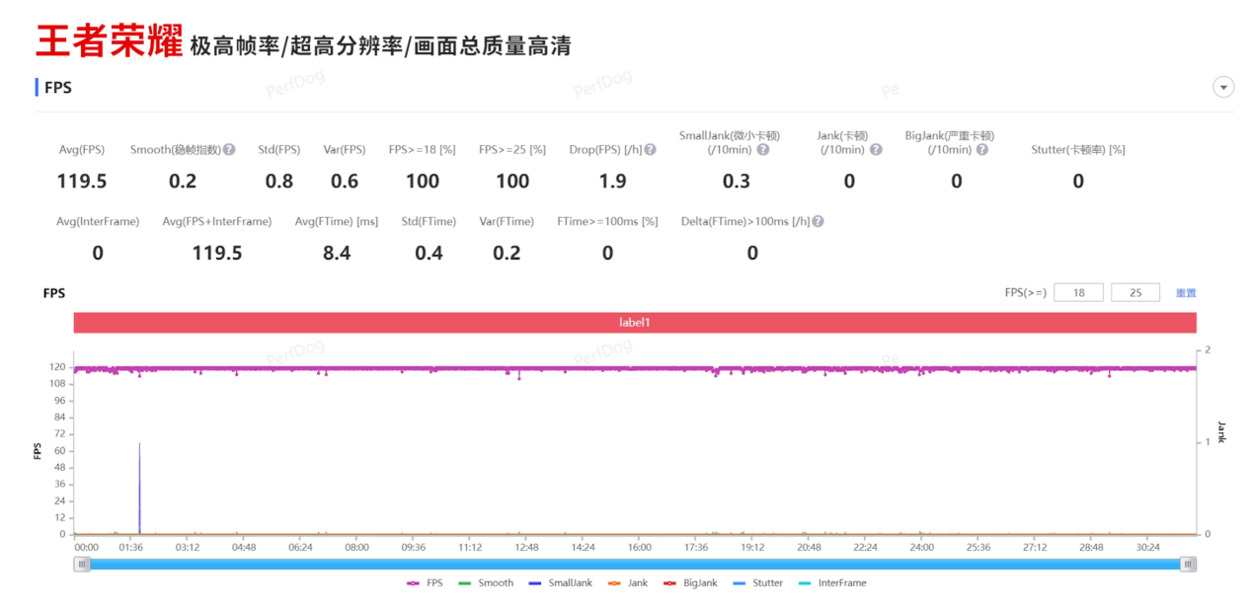Image resolution: width=1253 pixels, height=609 pixels.
Task: Collapse FPS section with round arrow button
Action: coord(1223,87)
